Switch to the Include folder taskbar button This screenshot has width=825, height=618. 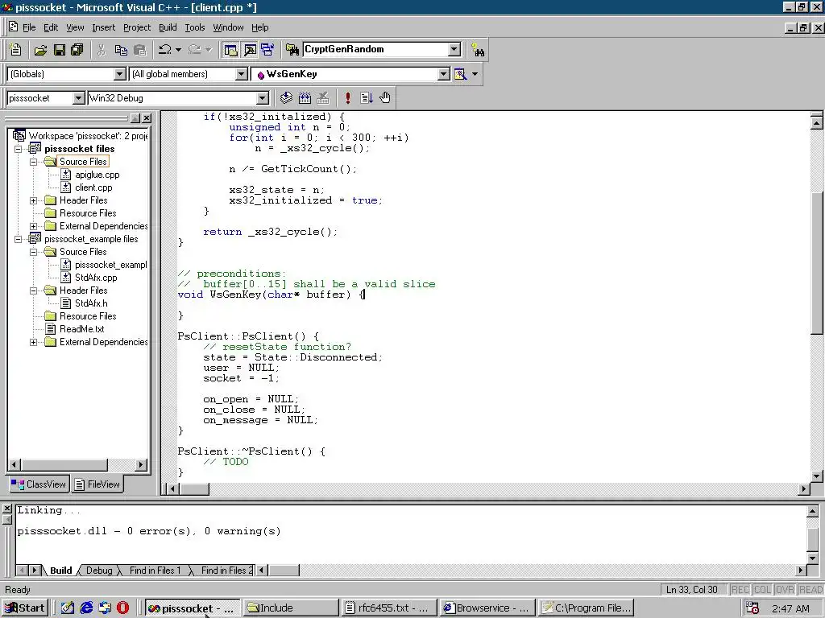tap(290, 608)
